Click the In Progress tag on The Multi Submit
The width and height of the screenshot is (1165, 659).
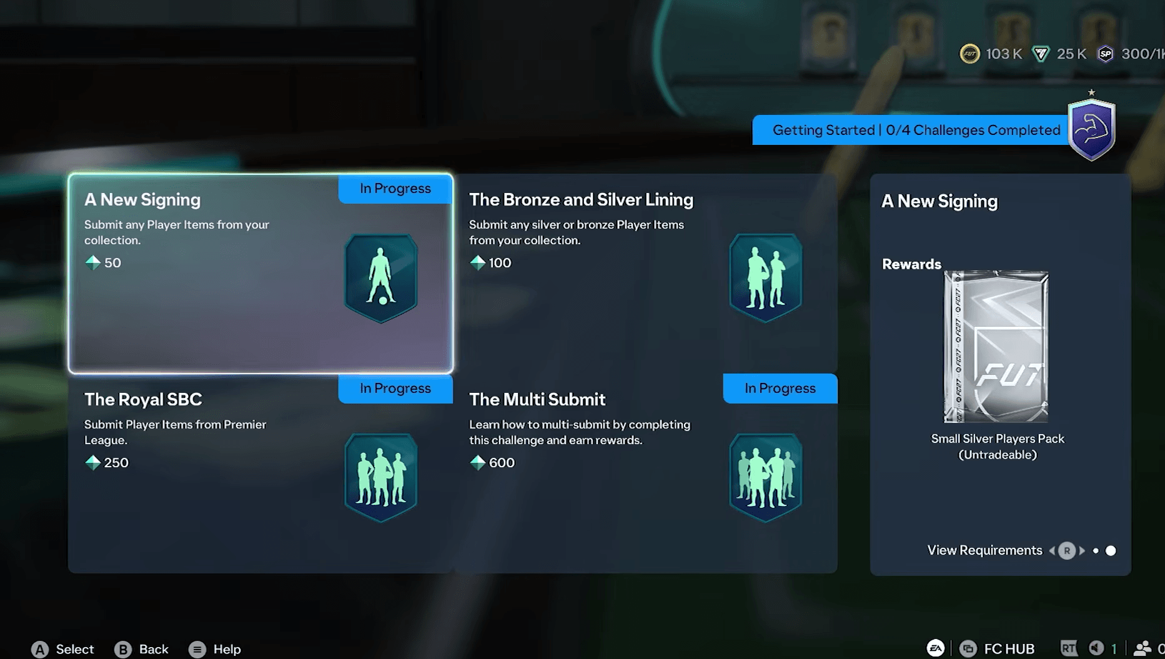click(780, 389)
